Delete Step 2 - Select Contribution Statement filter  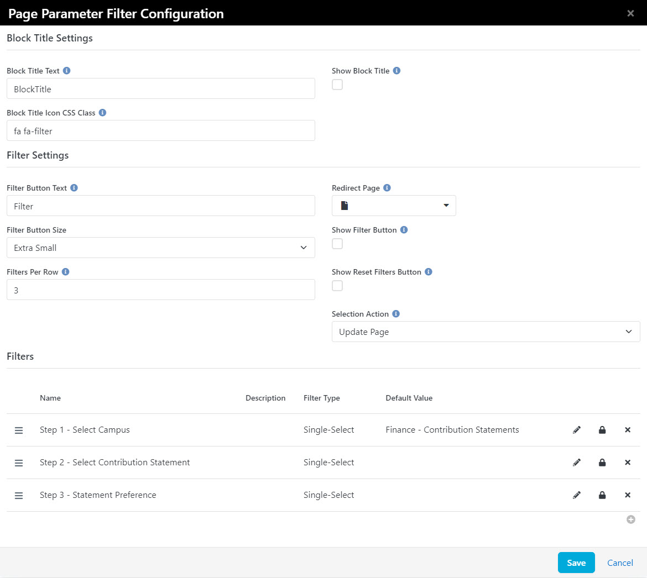click(x=628, y=463)
